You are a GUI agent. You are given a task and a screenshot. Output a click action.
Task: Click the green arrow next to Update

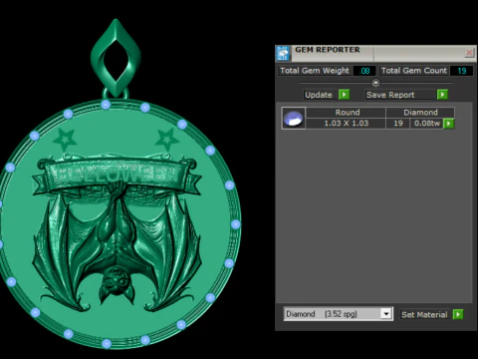(345, 95)
